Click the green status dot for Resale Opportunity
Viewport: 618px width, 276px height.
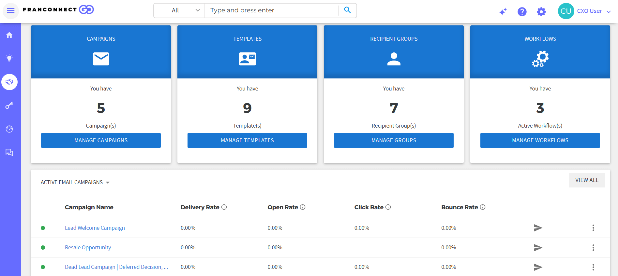point(43,247)
